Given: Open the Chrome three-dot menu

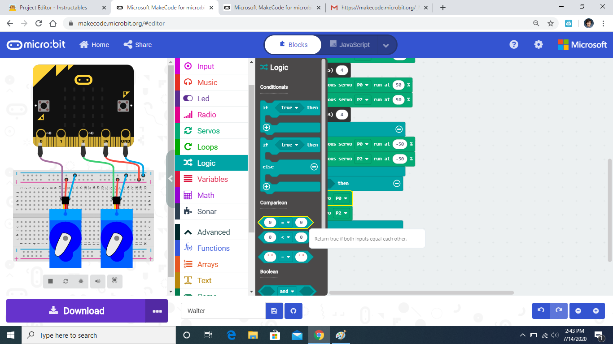Looking at the screenshot, I should coord(603,23).
